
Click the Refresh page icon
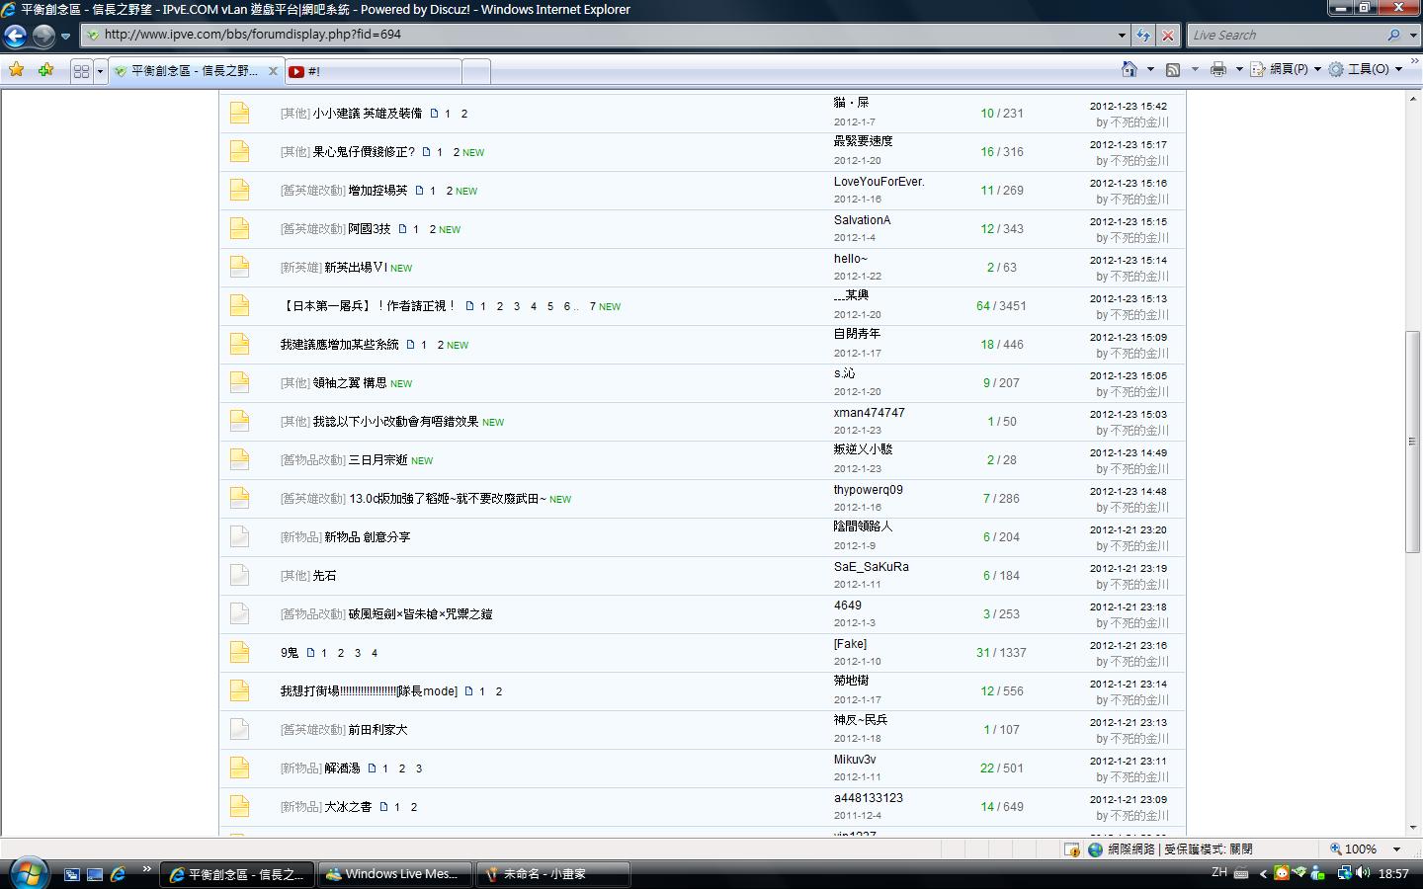coord(1143,35)
